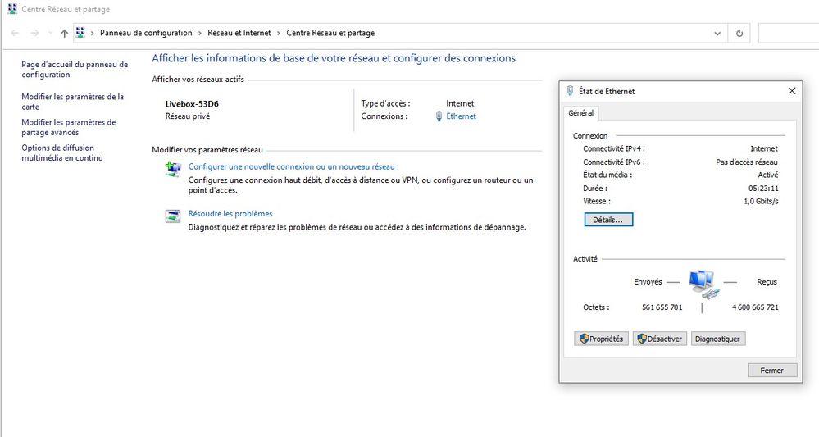The image size is (819, 437).
Task: Expand the address bar history dropdown
Action: [717, 33]
